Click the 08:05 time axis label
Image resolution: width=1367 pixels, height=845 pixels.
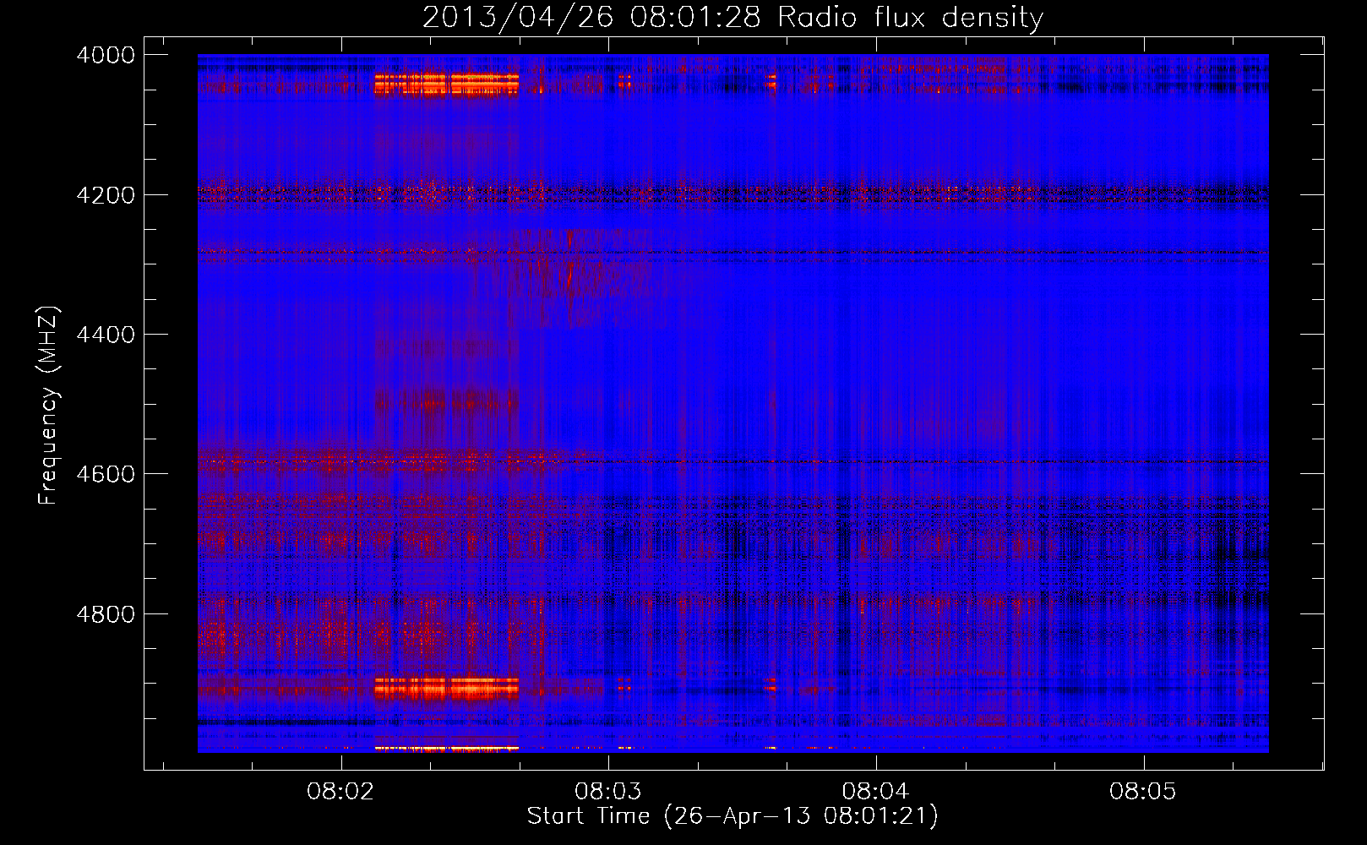[1143, 791]
